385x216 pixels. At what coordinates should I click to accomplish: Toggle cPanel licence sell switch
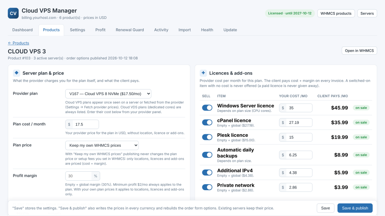point(207,123)
